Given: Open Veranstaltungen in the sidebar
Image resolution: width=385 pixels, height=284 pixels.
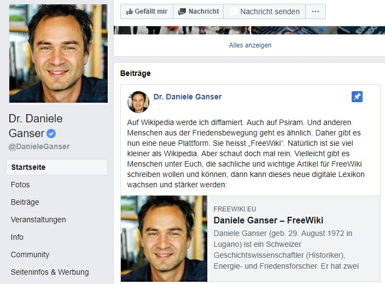Looking at the screenshot, I should (38, 220).
